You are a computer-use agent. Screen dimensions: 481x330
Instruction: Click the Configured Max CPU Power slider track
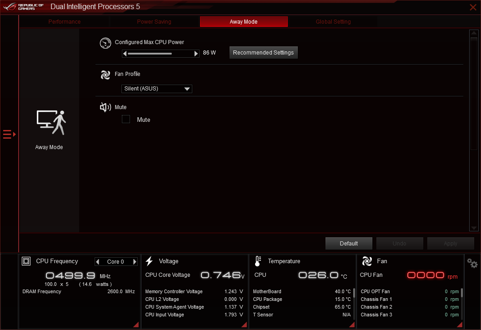[x=160, y=54]
